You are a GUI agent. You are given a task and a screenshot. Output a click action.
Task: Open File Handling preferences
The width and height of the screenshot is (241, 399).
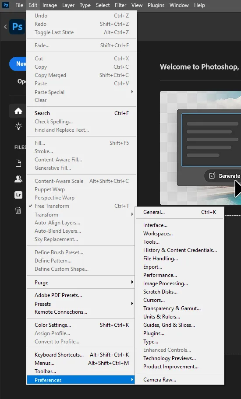(180, 259)
